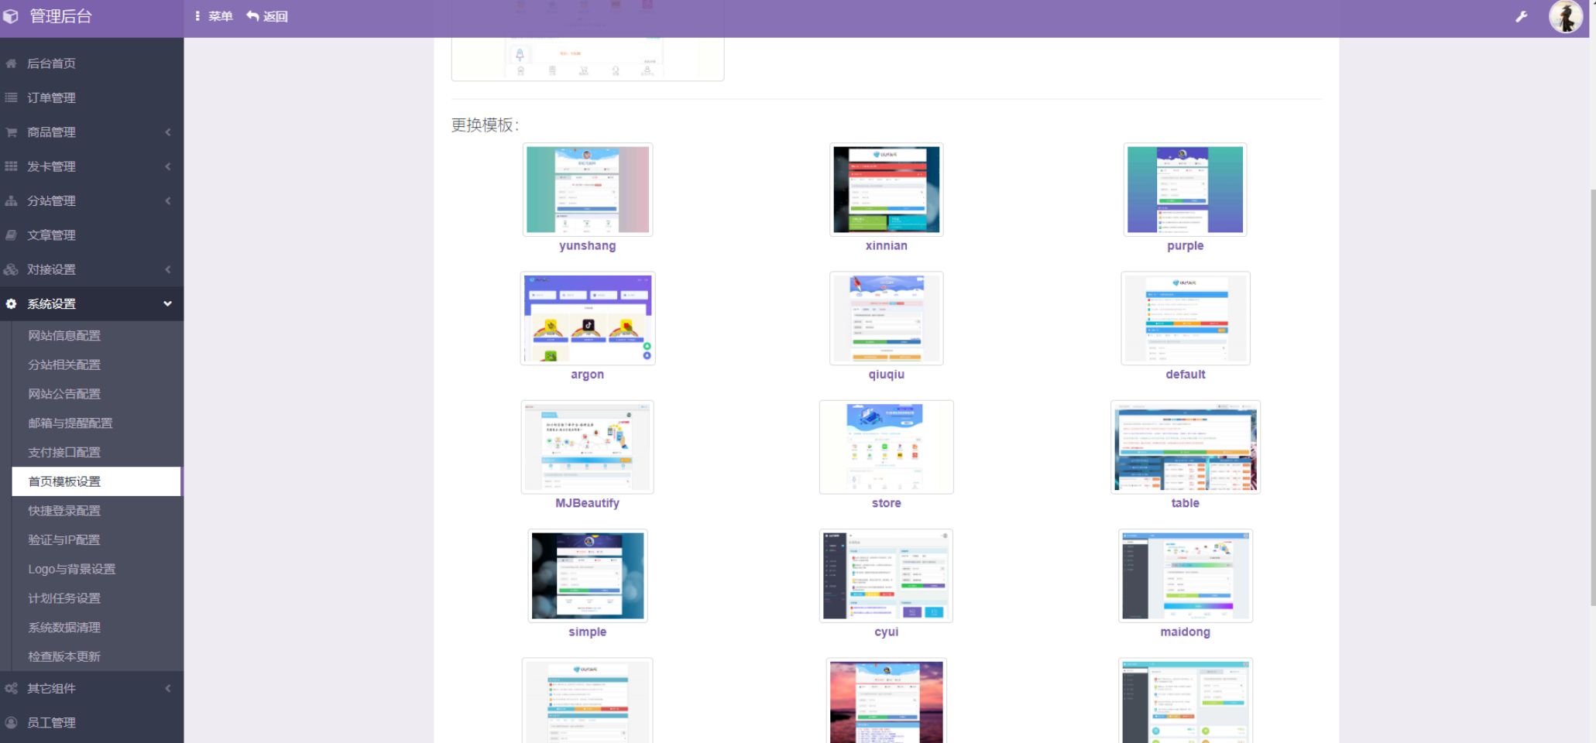
Task: Open the 检查版本更新 option
Action: [x=65, y=656]
